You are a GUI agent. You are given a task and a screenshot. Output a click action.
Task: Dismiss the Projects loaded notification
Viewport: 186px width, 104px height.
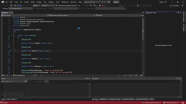26,94
